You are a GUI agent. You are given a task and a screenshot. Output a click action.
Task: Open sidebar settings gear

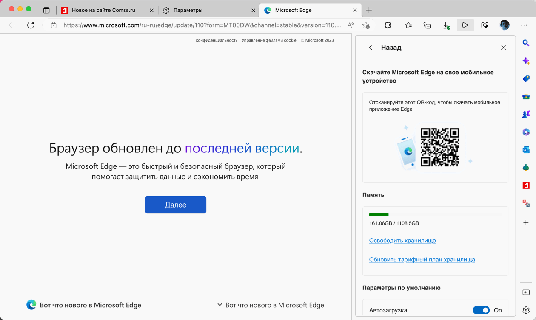tap(526, 310)
